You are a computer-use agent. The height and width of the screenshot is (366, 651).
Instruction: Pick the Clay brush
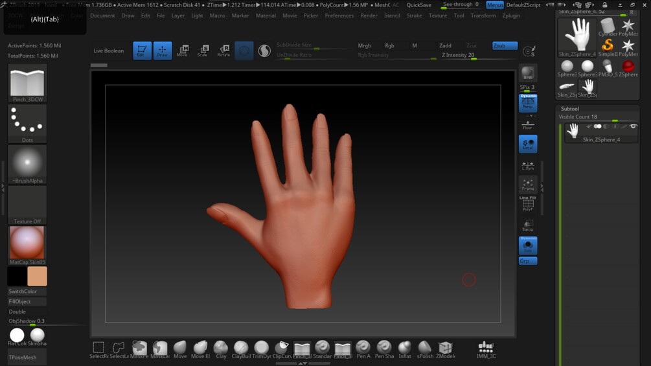pyautogui.click(x=221, y=350)
